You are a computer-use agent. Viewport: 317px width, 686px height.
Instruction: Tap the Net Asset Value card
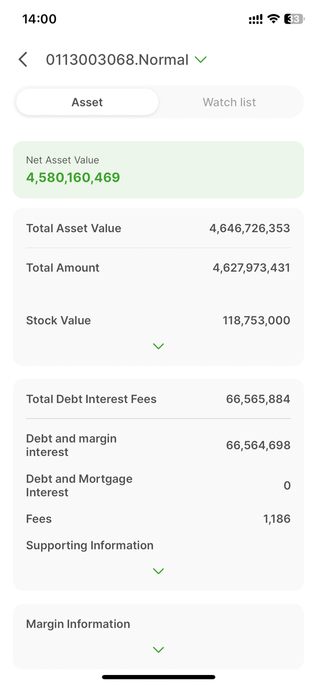(158, 170)
